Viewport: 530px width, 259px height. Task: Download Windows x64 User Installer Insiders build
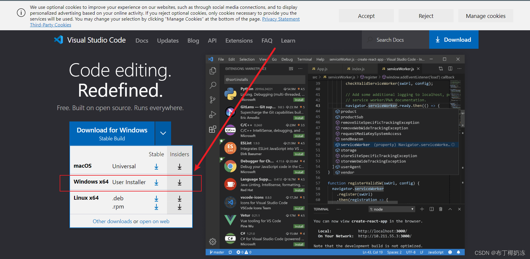180,183
